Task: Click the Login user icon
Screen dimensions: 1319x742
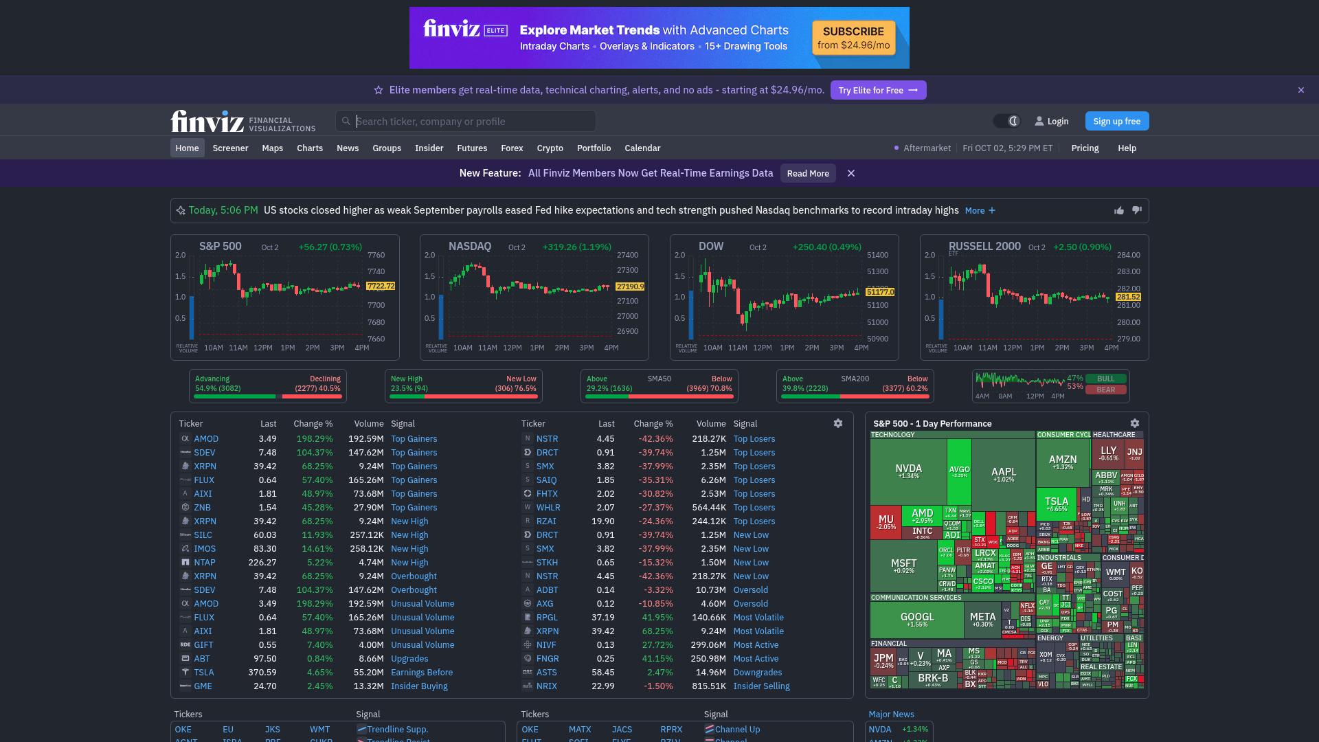Action: click(x=1039, y=121)
